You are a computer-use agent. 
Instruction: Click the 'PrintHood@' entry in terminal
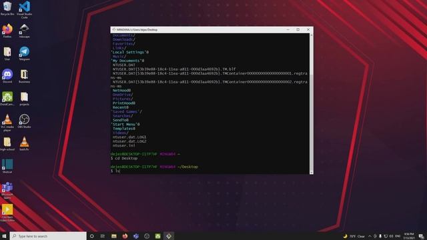tap(124, 103)
